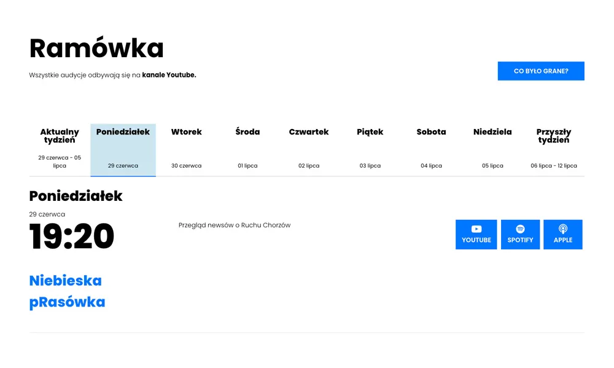Open the YOUTUBE button label
The width and height of the screenshot is (614, 368).
(476, 240)
